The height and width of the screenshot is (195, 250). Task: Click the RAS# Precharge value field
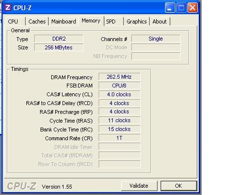[x=119, y=112]
